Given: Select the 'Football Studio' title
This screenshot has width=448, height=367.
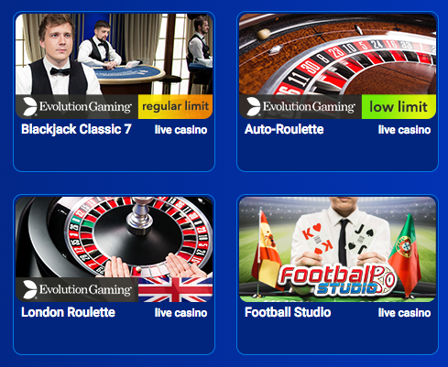Looking at the screenshot, I should [x=288, y=312].
